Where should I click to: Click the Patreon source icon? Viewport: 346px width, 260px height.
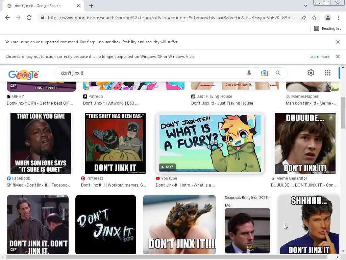click(85, 96)
